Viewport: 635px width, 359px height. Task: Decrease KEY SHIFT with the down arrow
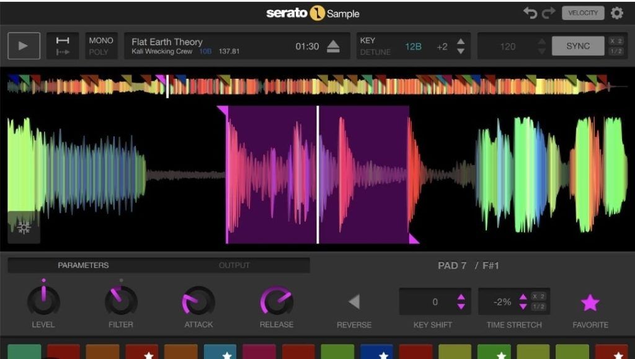461,306
